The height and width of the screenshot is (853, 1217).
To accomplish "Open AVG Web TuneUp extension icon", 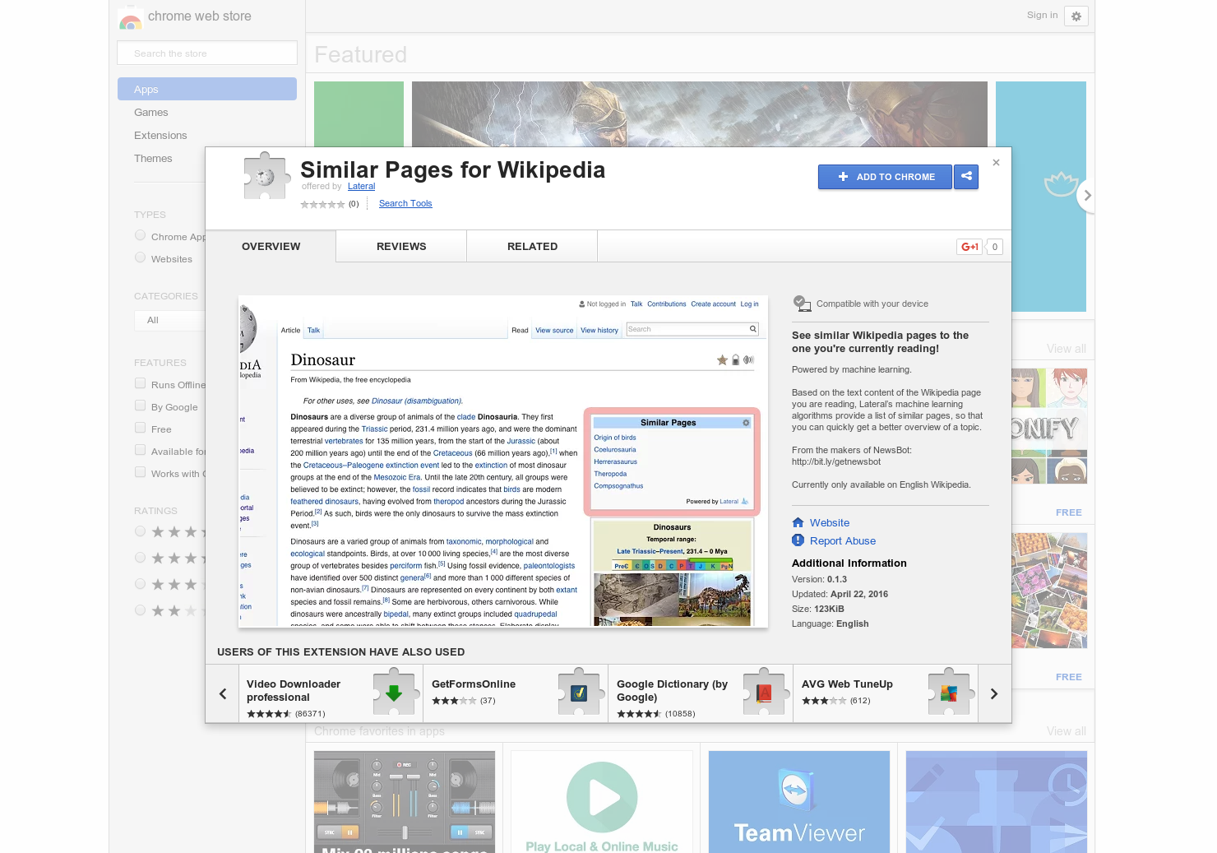I will point(950,693).
